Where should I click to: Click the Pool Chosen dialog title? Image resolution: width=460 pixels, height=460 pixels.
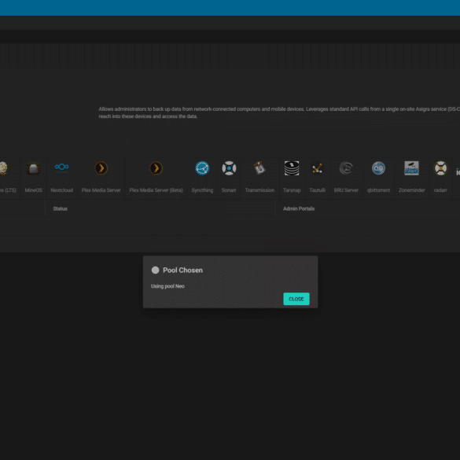[x=182, y=270]
